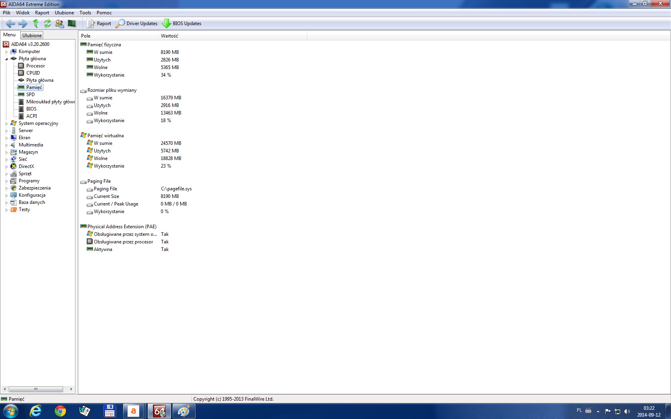
Task: Switch to the Menu tab
Action: (10, 35)
